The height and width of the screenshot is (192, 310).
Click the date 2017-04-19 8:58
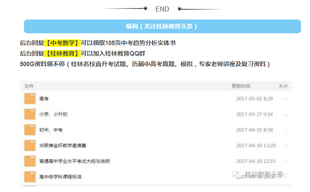(x=254, y=130)
